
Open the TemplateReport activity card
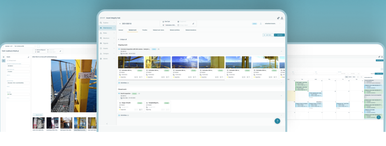[x=157, y=106]
